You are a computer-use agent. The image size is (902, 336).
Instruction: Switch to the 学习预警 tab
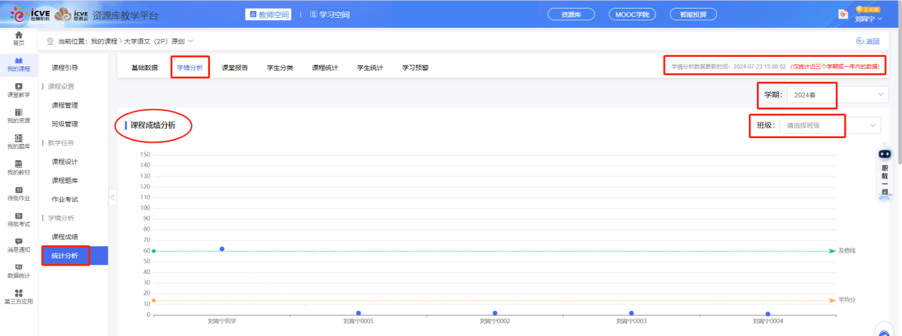tap(415, 68)
